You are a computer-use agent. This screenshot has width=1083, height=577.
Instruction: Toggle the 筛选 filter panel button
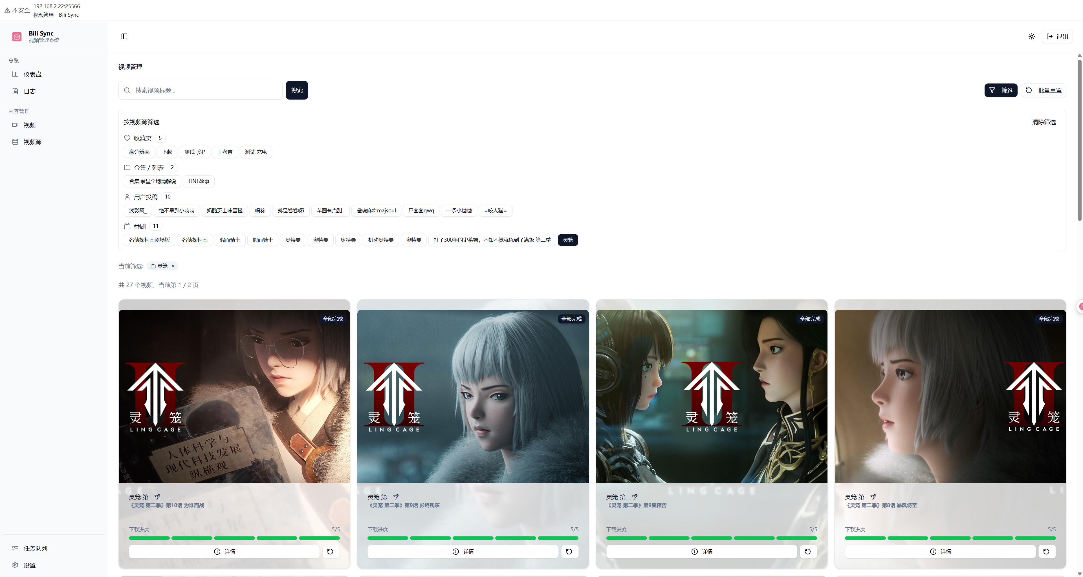(1001, 90)
